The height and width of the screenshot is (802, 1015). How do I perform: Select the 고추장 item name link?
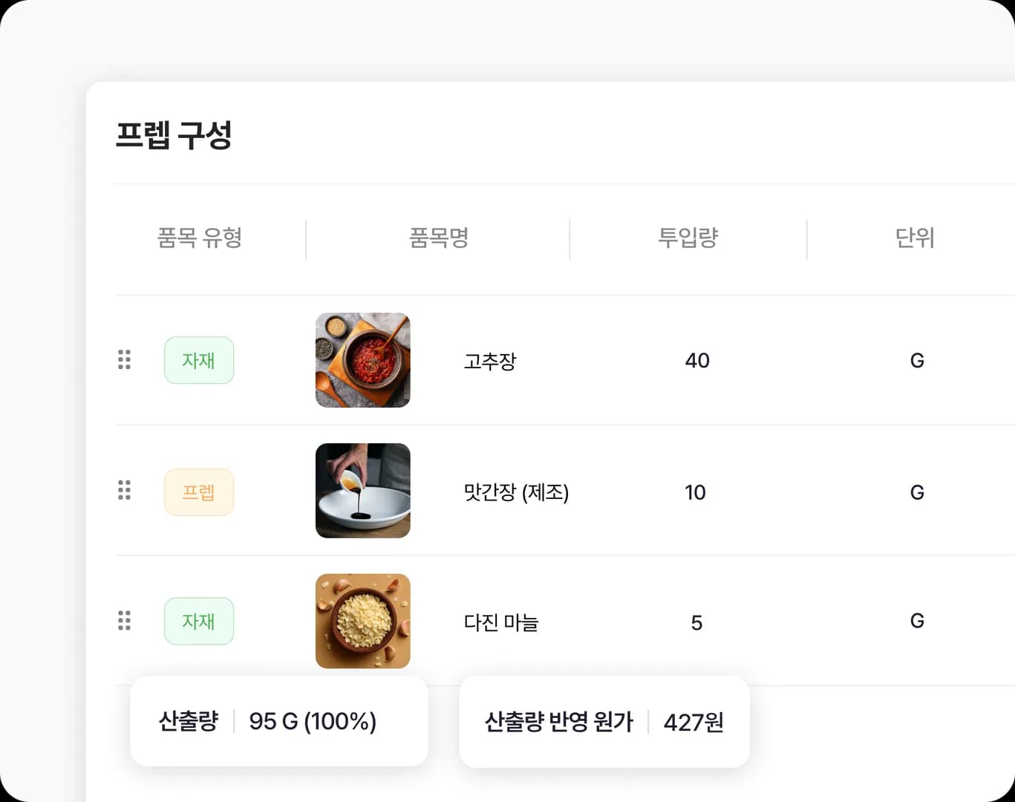click(489, 362)
